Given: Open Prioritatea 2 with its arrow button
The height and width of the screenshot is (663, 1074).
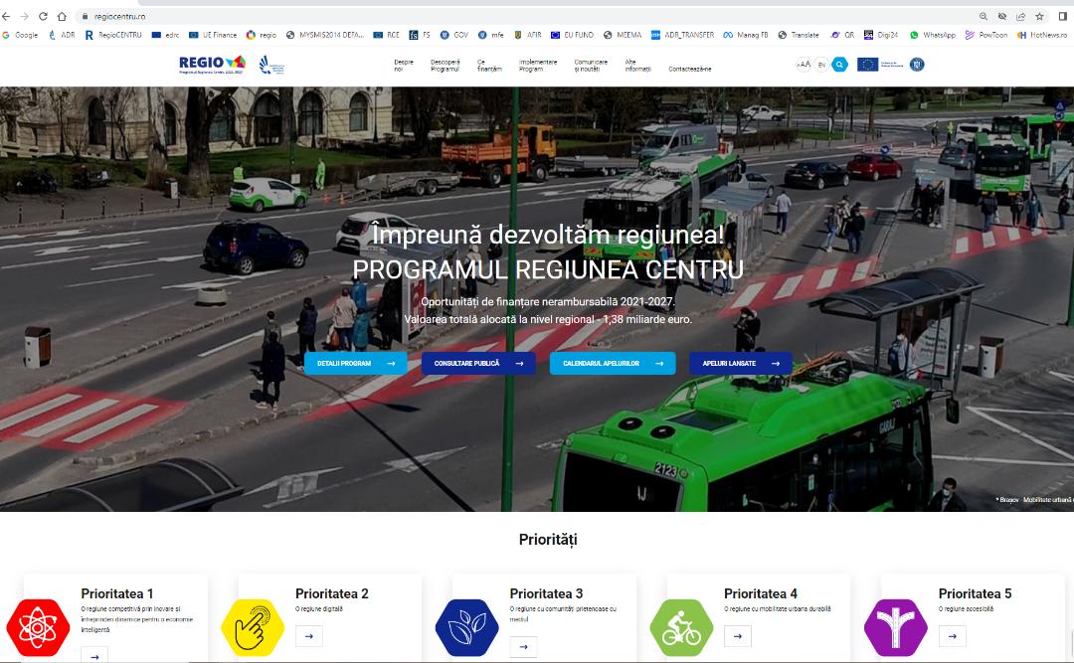Looking at the screenshot, I should pos(309,636).
